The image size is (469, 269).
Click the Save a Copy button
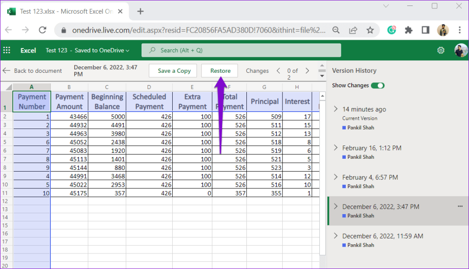tap(174, 71)
